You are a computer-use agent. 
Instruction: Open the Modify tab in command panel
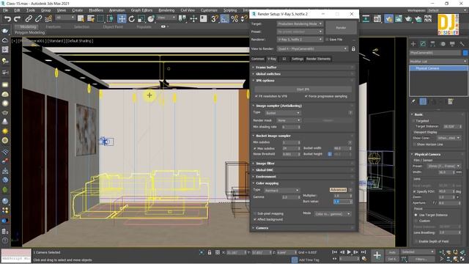(423, 44)
